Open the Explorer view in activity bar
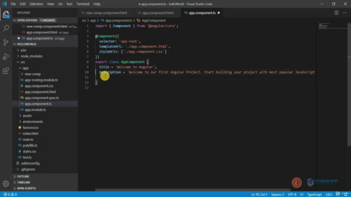The height and width of the screenshot is (197, 351). coord(6,15)
